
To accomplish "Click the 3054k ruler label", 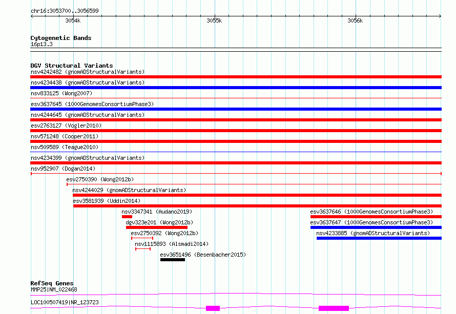I will (x=73, y=20).
